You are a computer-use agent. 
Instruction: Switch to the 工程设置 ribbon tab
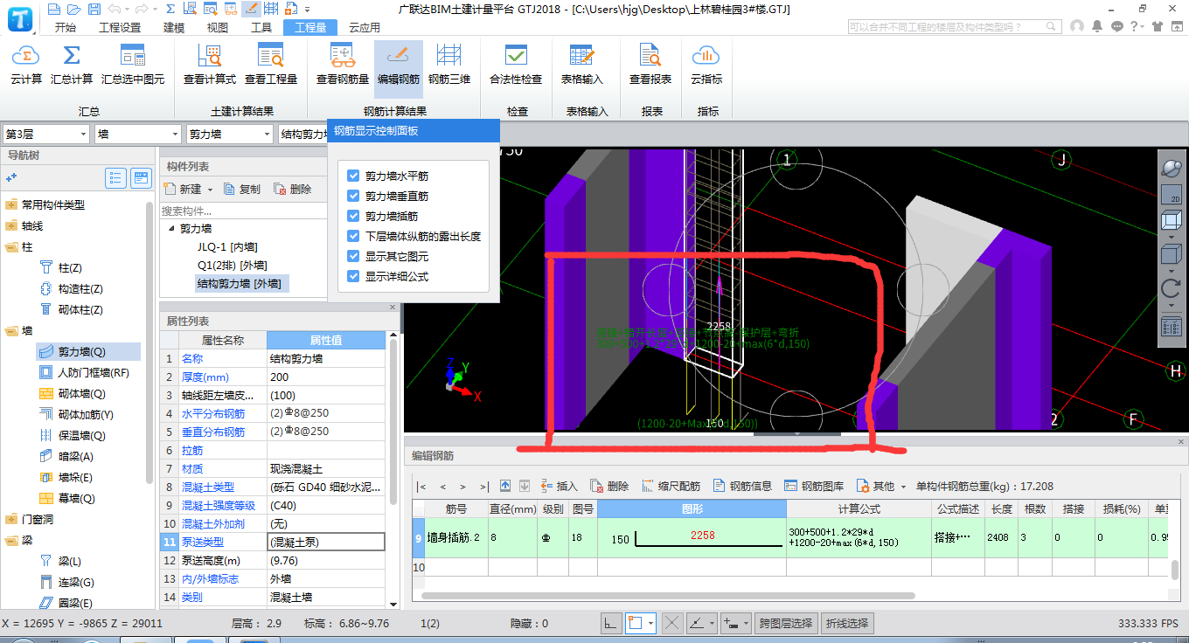[x=120, y=27]
